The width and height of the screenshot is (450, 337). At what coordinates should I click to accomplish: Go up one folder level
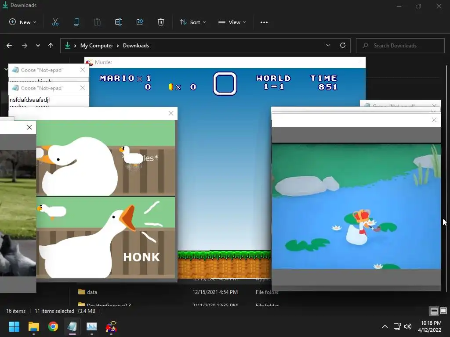pos(51,46)
